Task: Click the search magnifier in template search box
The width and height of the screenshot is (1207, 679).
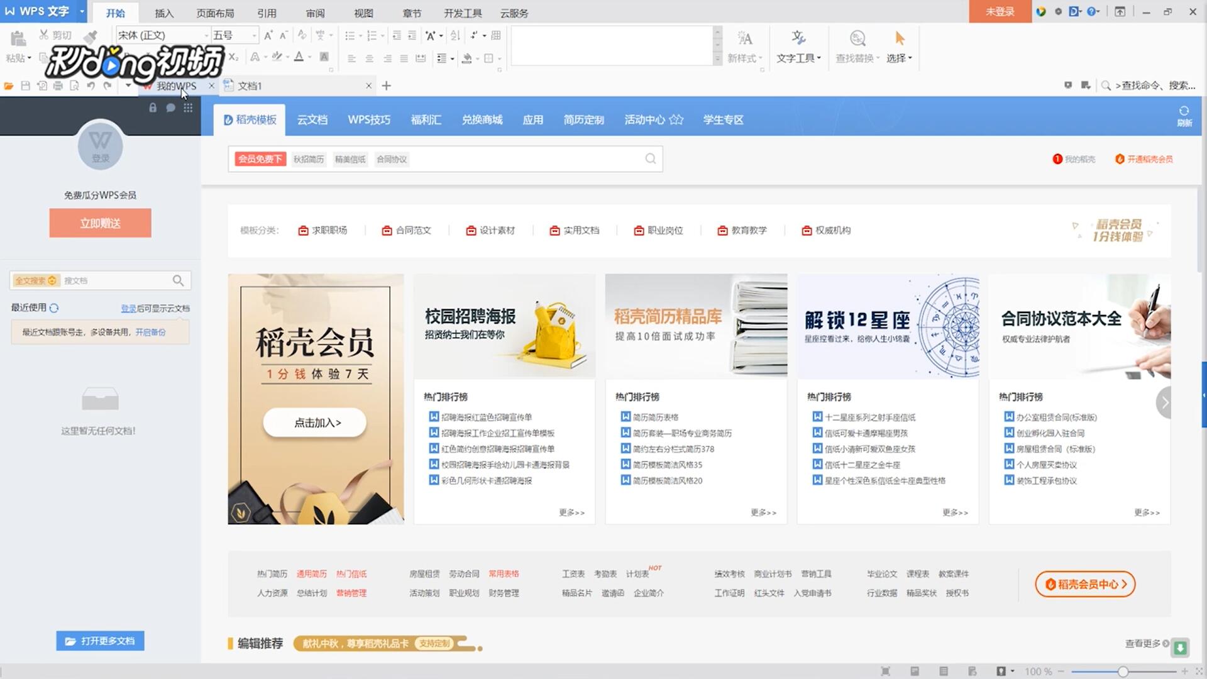Action: tap(651, 159)
